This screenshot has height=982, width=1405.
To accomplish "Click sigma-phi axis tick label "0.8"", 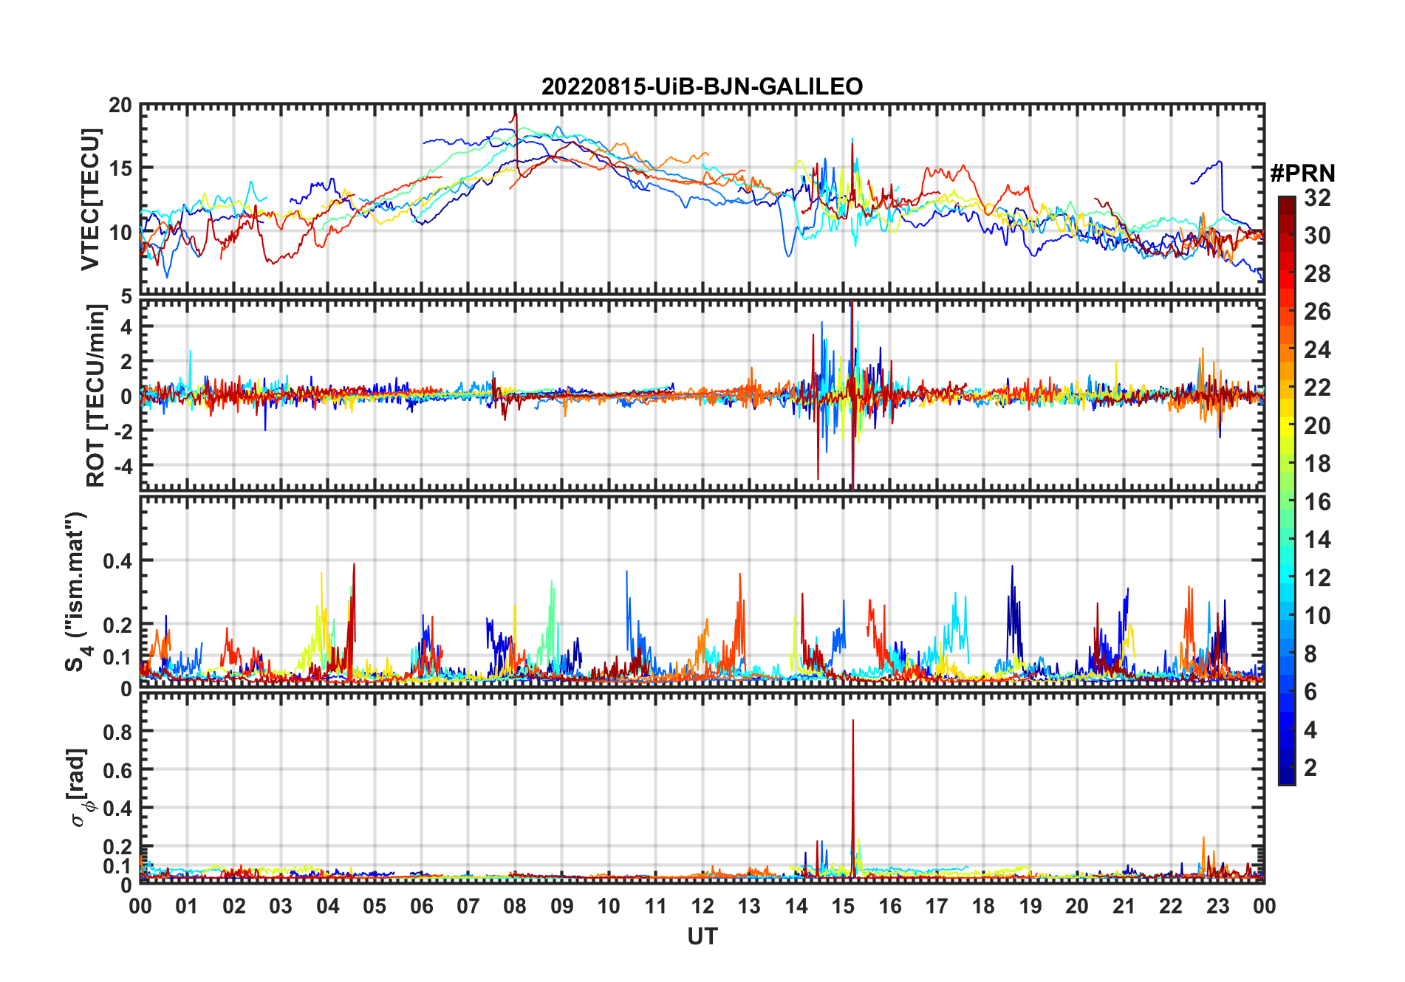I will (118, 732).
